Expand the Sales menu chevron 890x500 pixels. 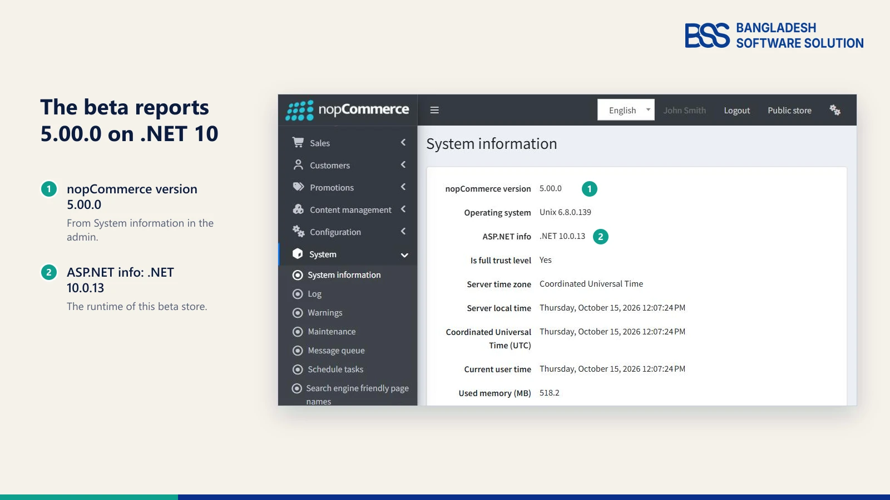pyautogui.click(x=403, y=143)
